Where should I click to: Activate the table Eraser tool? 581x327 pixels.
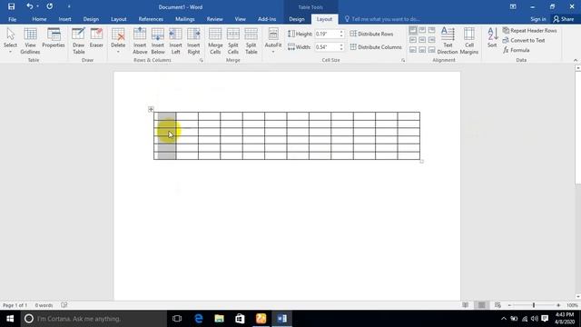click(96, 38)
